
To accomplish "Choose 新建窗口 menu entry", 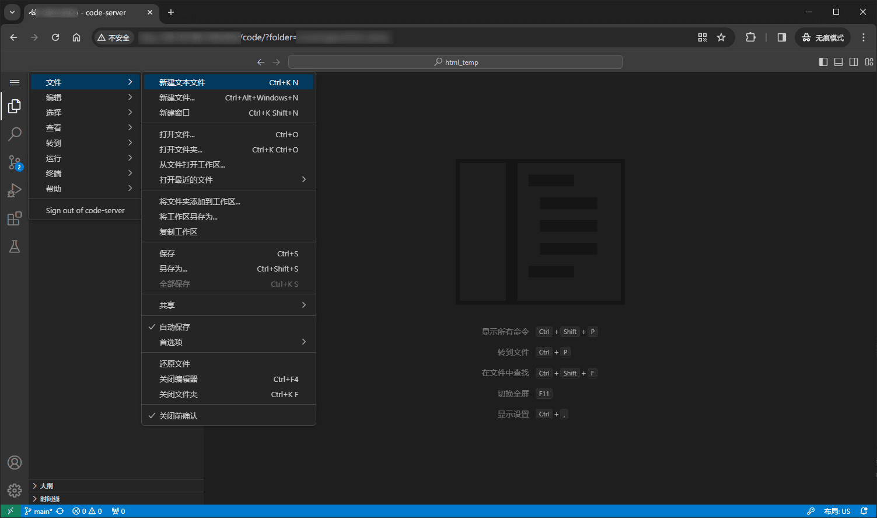I will point(229,113).
